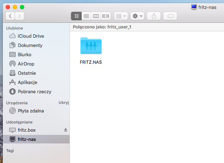The height and width of the screenshot is (163, 224).
Task: Click the Share toolbar button
Action: (154, 16)
